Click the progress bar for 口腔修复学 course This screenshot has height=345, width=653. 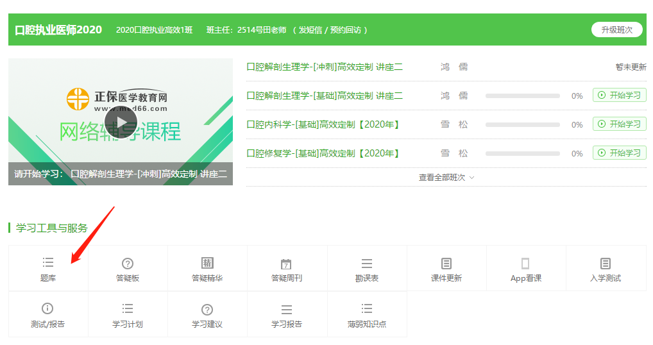pos(522,154)
